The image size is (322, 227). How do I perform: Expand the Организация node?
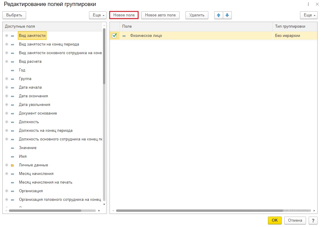point(7,191)
